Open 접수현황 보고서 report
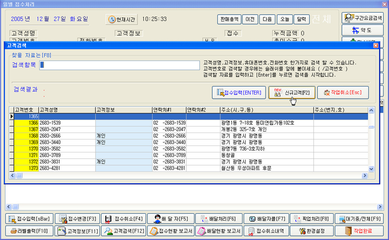389x240 pixels. coord(171,231)
